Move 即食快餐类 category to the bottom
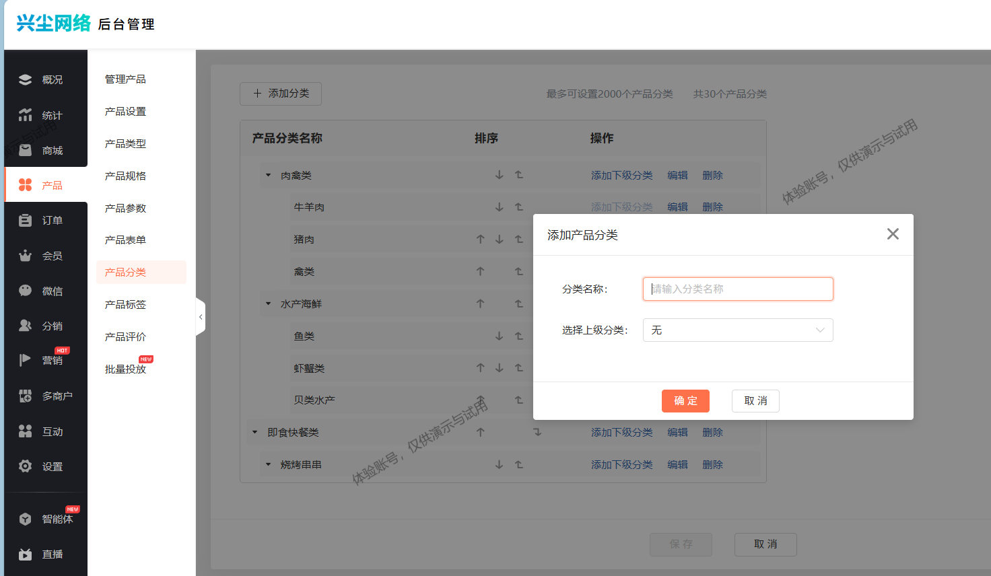 pyautogui.click(x=537, y=432)
